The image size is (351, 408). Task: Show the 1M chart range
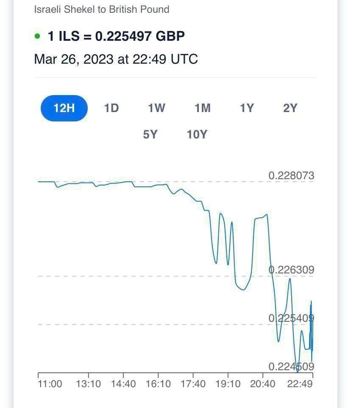click(203, 108)
